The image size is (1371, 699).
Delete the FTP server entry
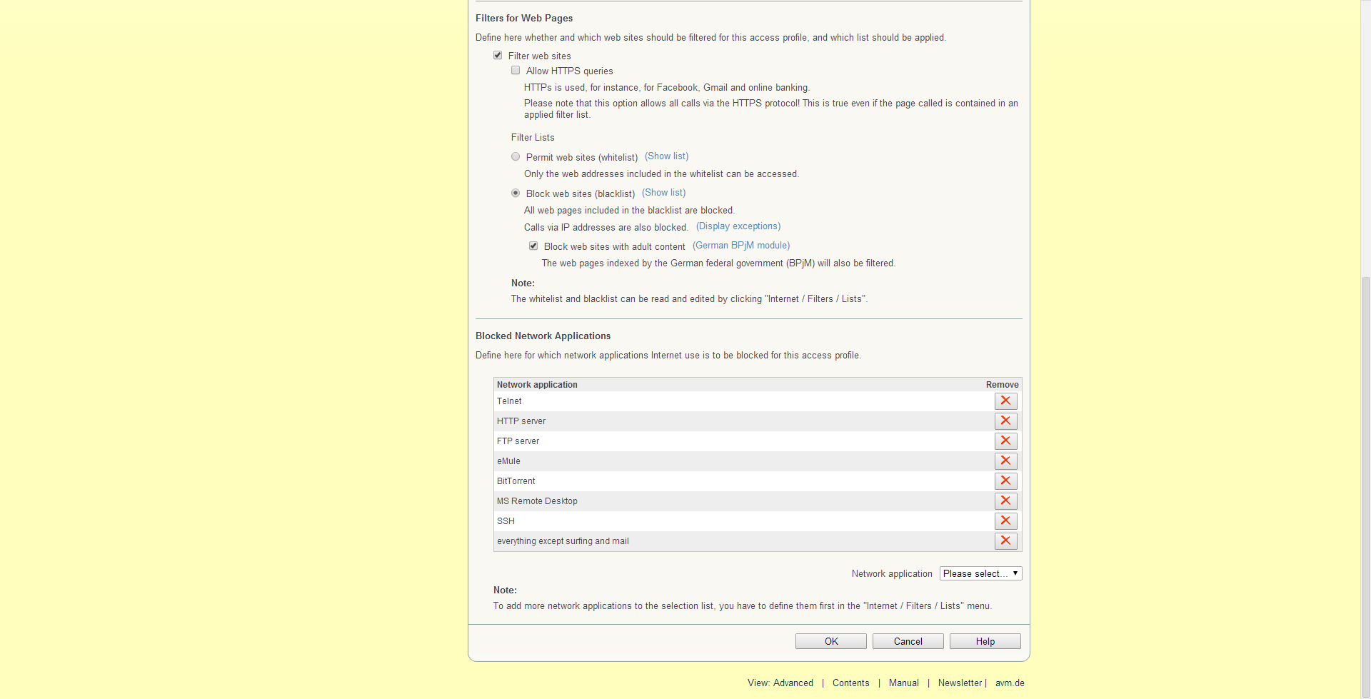[x=1005, y=441]
